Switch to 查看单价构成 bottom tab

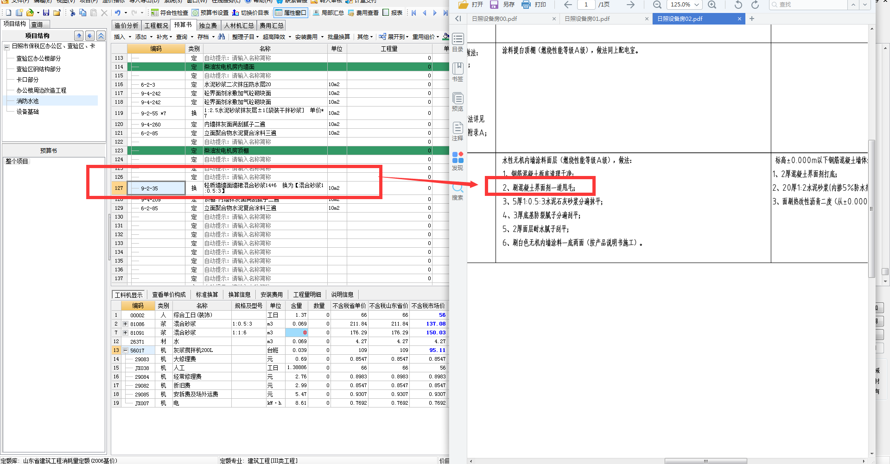click(x=169, y=295)
